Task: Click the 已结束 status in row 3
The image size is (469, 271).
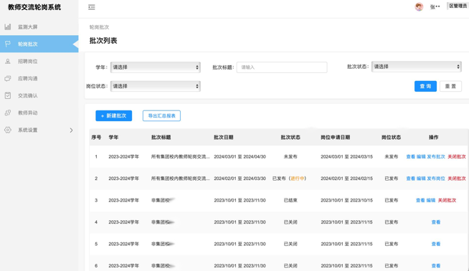Action: point(290,200)
